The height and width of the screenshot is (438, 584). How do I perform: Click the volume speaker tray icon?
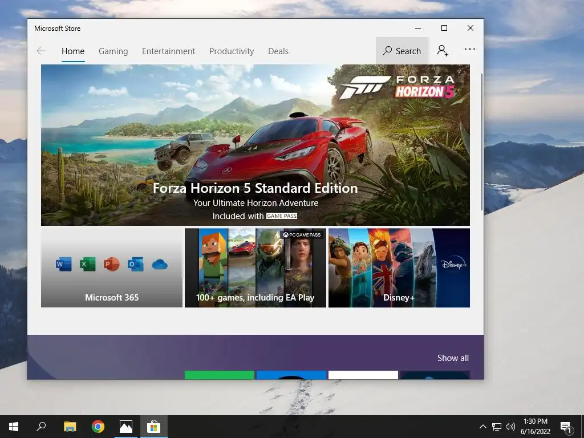click(x=510, y=427)
